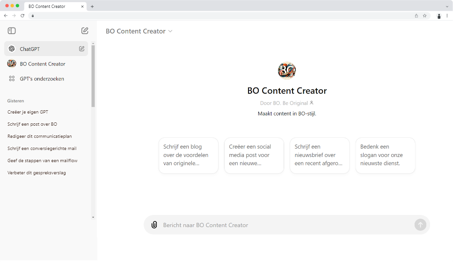This screenshot has height=264, width=453.
Task: Click the Bericht naar BO Content Creator field
Action: (286, 225)
